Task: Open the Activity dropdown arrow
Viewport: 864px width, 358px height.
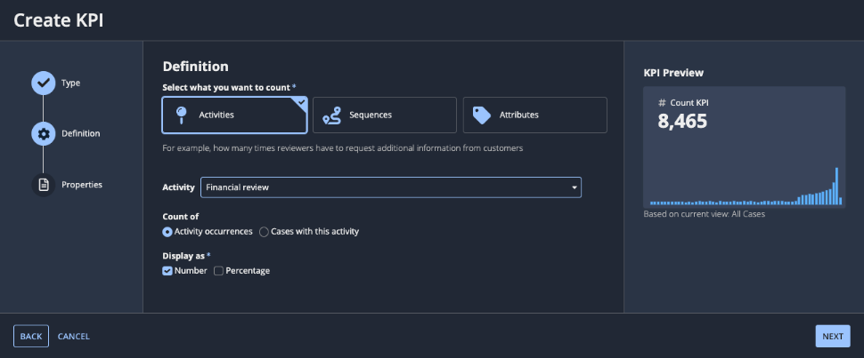Action: pos(574,187)
